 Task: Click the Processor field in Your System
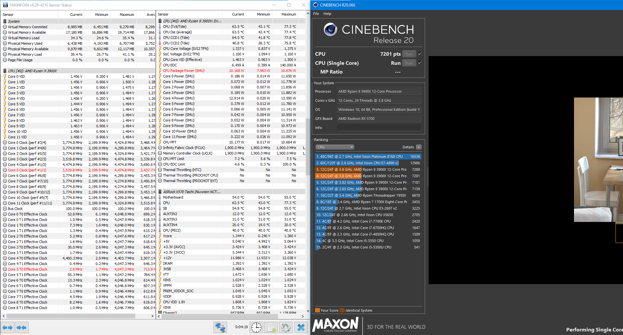click(379, 91)
